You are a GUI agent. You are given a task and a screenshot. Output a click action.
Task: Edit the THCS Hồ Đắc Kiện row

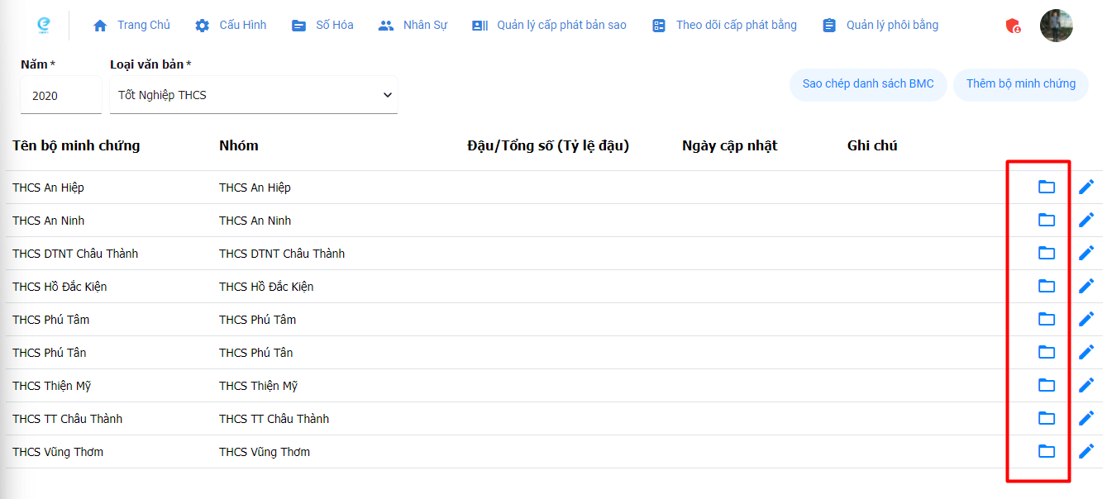1086,286
